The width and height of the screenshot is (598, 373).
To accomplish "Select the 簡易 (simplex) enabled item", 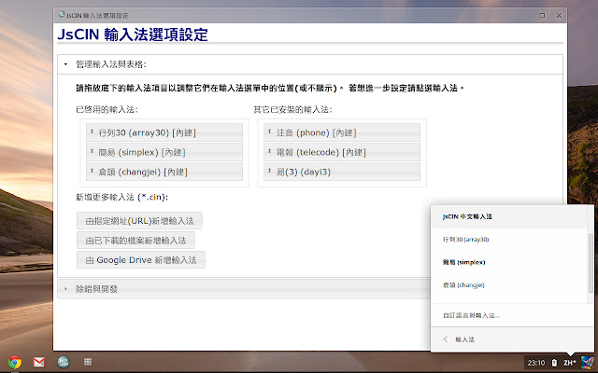I will coord(164,152).
